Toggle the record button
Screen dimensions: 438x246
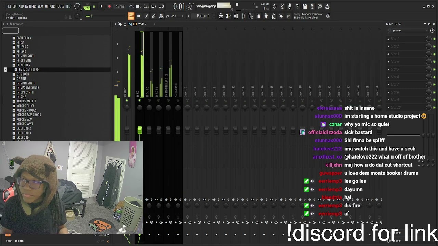click(109, 6)
